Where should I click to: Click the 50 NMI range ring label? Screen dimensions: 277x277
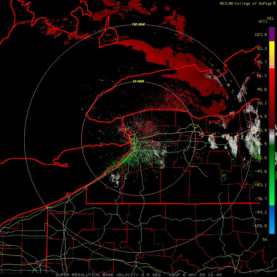coord(138,82)
